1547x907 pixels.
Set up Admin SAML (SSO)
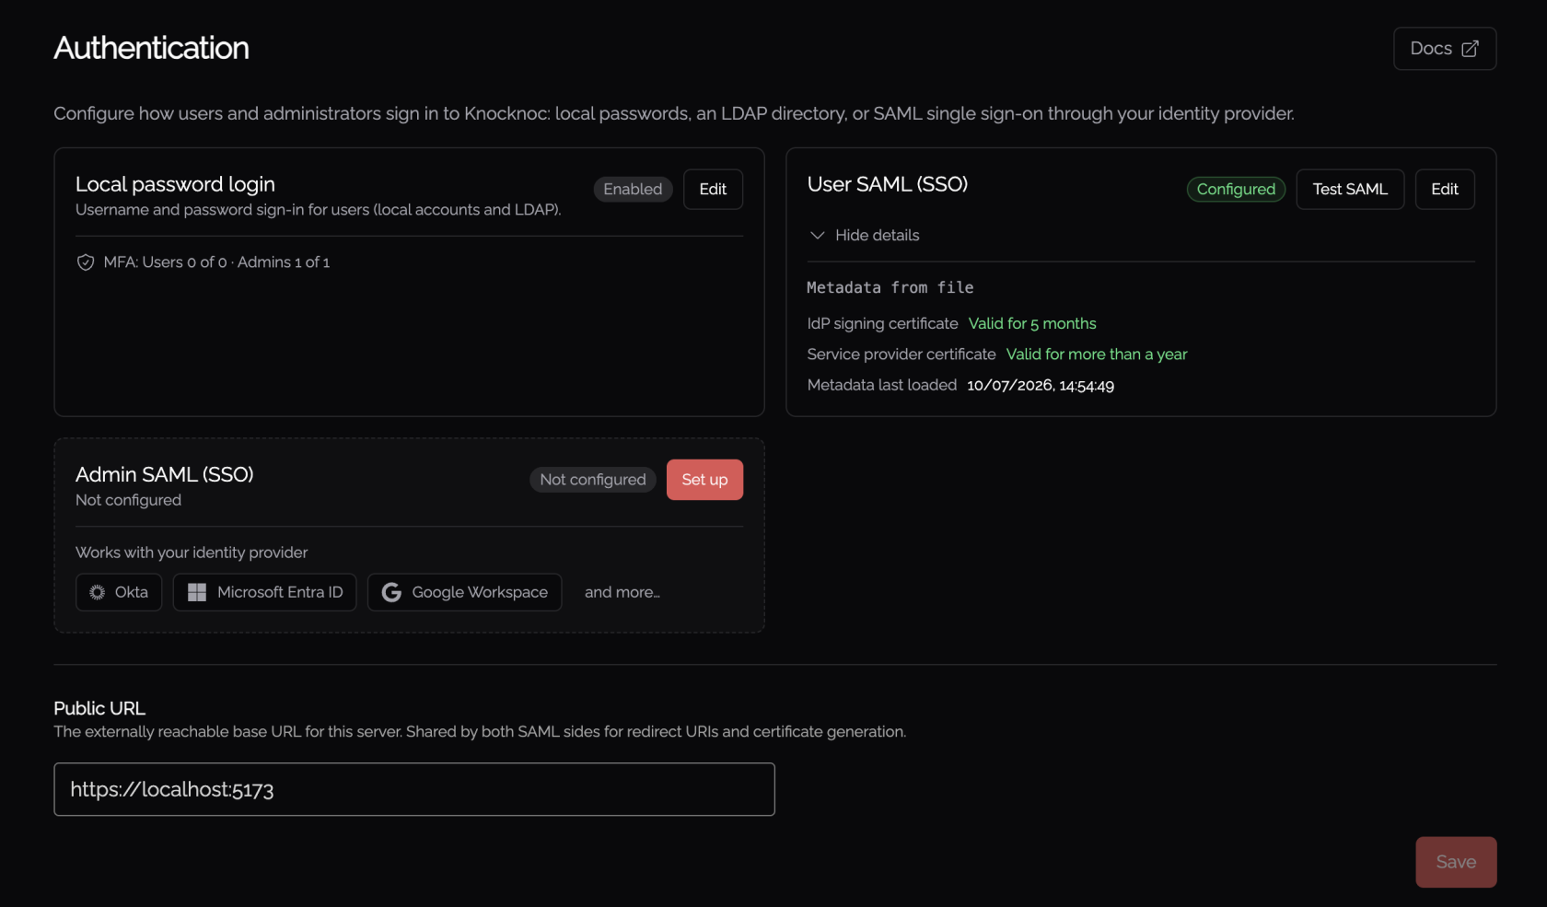coord(704,480)
